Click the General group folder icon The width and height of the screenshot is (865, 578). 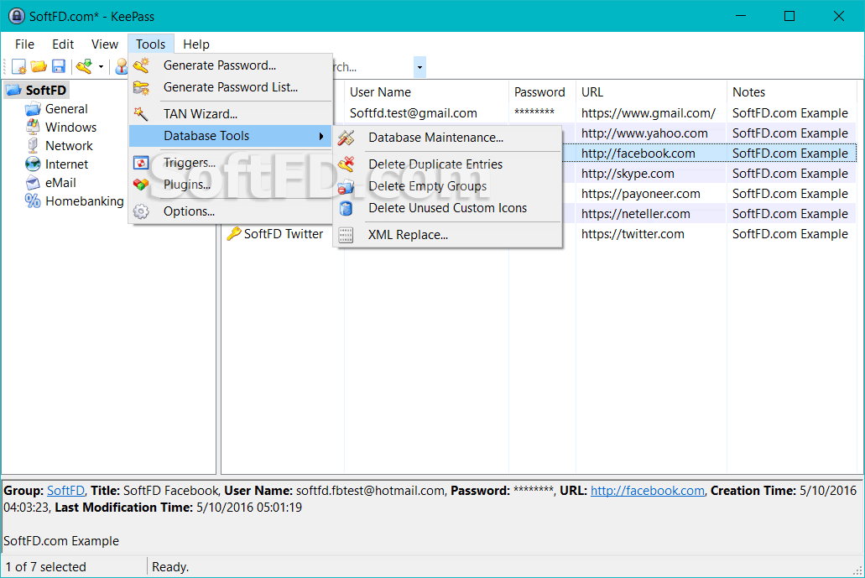coord(33,109)
